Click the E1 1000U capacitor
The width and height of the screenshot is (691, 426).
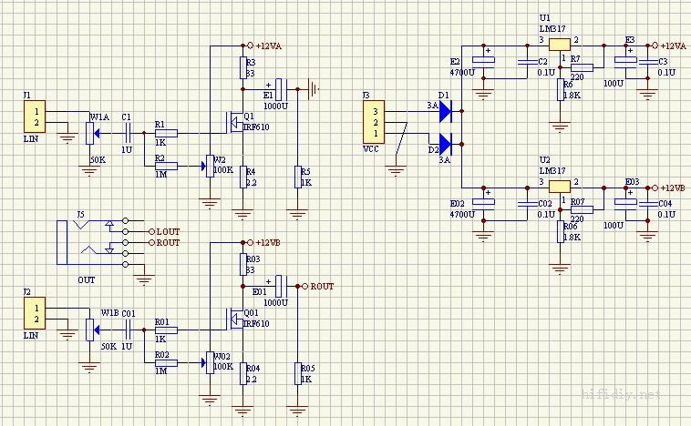282,89
